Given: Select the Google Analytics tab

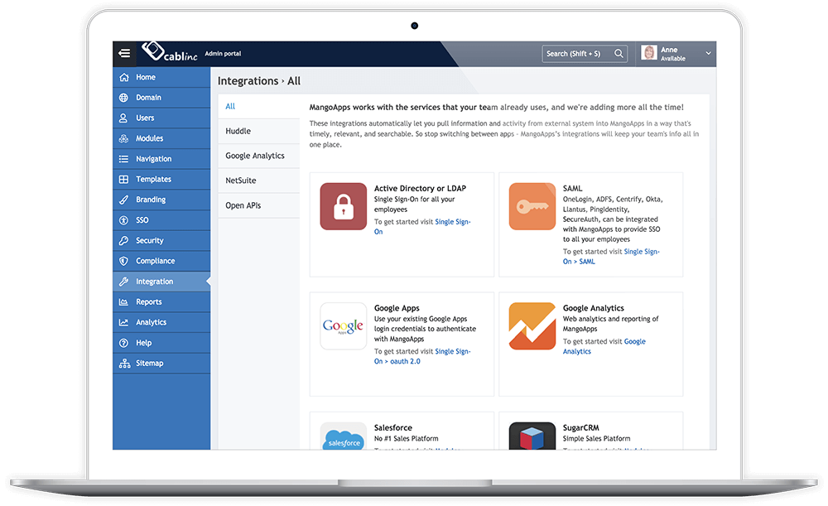Looking at the screenshot, I should (x=258, y=156).
